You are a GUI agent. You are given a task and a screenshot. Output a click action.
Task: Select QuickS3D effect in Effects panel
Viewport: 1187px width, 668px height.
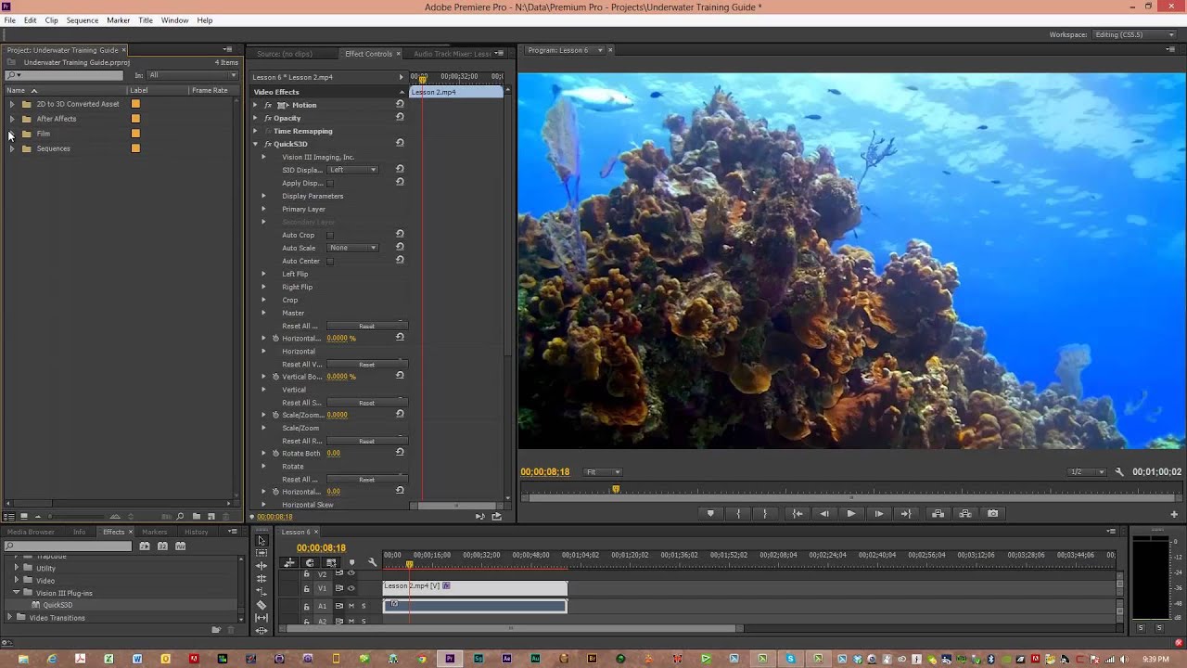coord(57,605)
